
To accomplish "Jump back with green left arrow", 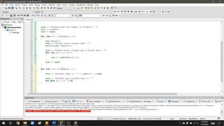I will pos(115,12).
